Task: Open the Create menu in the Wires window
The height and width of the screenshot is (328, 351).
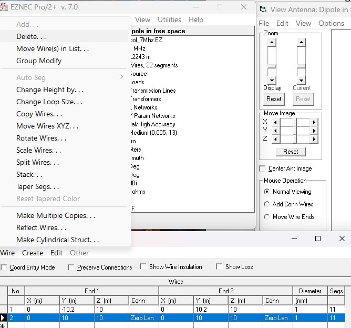Action: [x=33, y=253]
